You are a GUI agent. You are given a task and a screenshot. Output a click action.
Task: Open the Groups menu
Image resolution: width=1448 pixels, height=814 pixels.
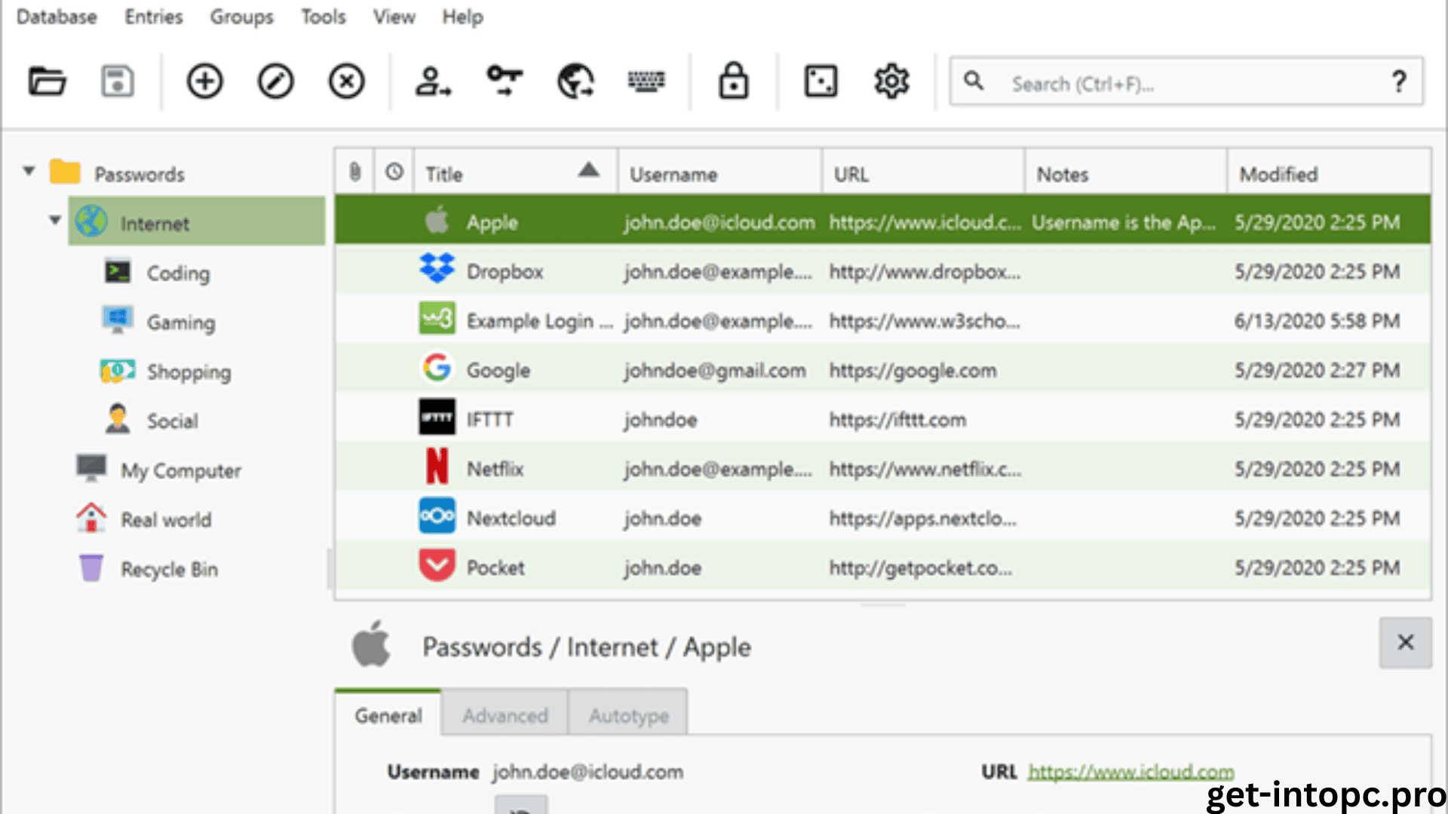pos(241,17)
